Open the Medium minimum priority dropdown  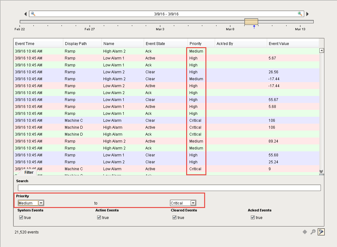click(41, 203)
